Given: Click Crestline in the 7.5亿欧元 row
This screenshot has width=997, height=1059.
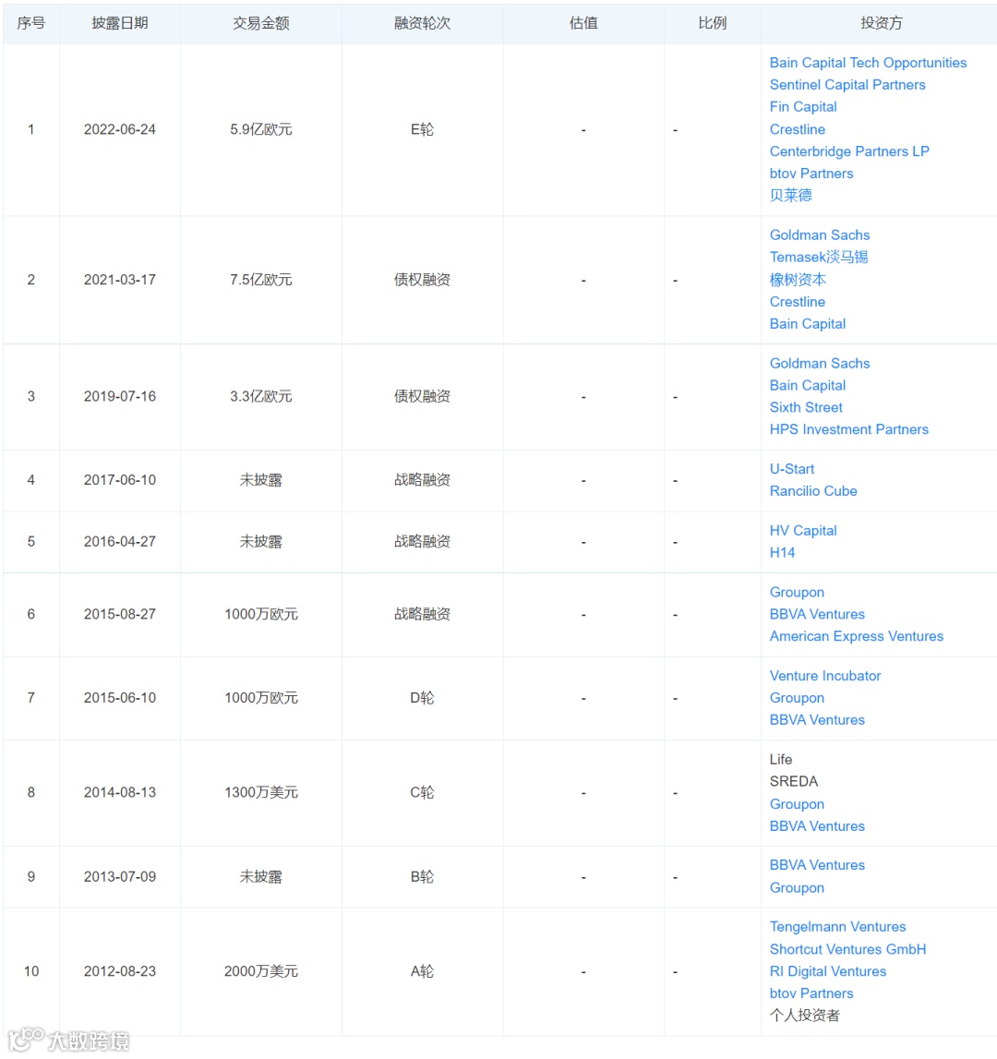Looking at the screenshot, I should tap(797, 302).
